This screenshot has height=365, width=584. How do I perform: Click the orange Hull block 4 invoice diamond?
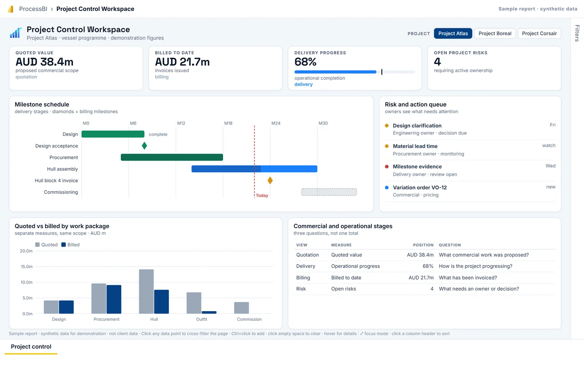tap(270, 180)
